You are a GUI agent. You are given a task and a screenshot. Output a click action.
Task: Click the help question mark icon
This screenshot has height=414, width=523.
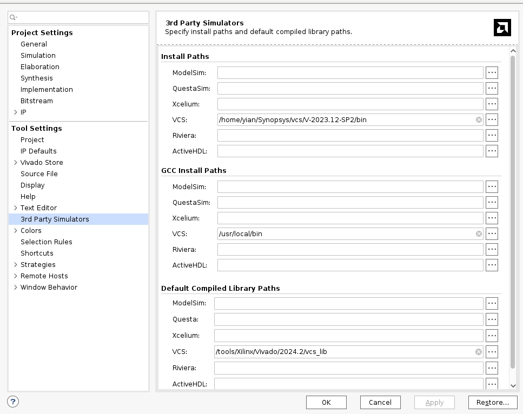pyautogui.click(x=14, y=402)
